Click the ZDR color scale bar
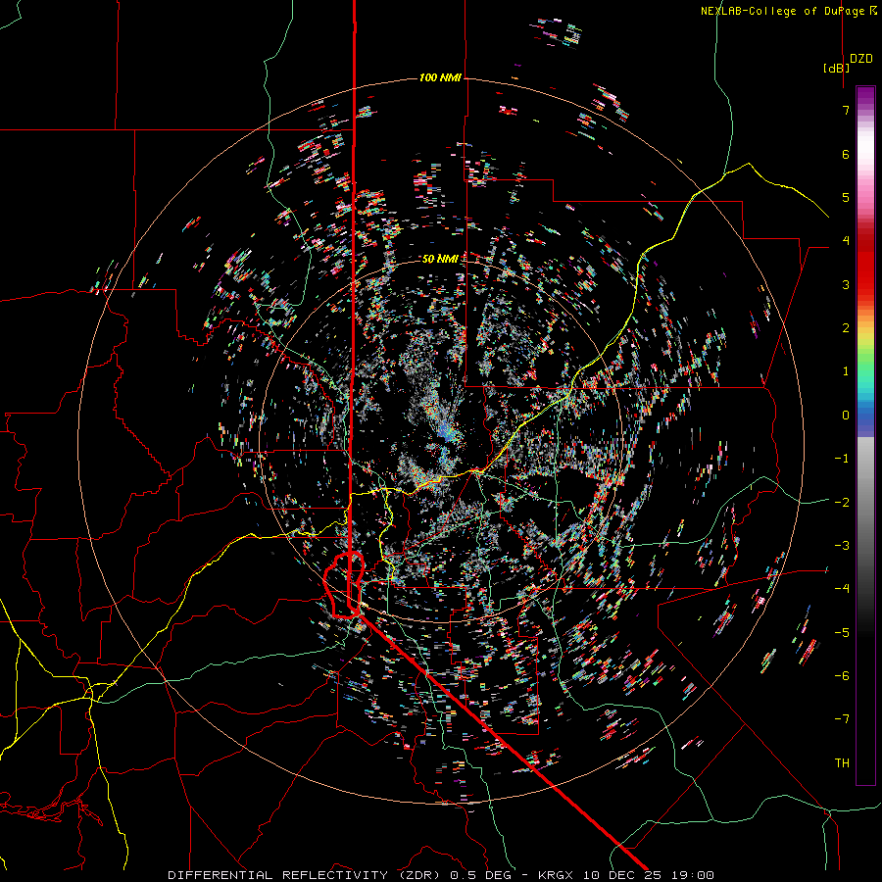Image resolution: width=882 pixels, height=882 pixels. [x=865, y=435]
